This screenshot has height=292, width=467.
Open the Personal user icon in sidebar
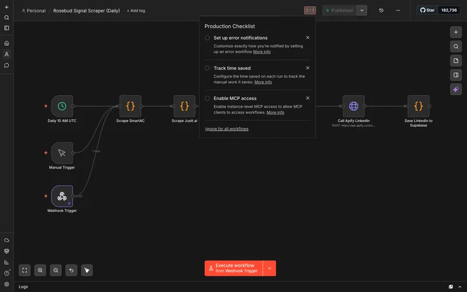(x=6, y=54)
